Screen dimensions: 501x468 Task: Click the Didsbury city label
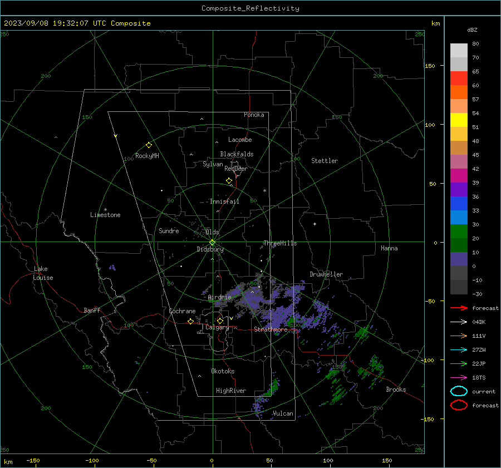tap(210, 249)
